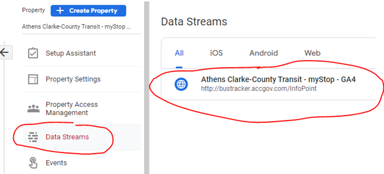The width and height of the screenshot is (384, 174).
Task: Select the Athens Clarke-County Transit property name
Action: pos(77,27)
